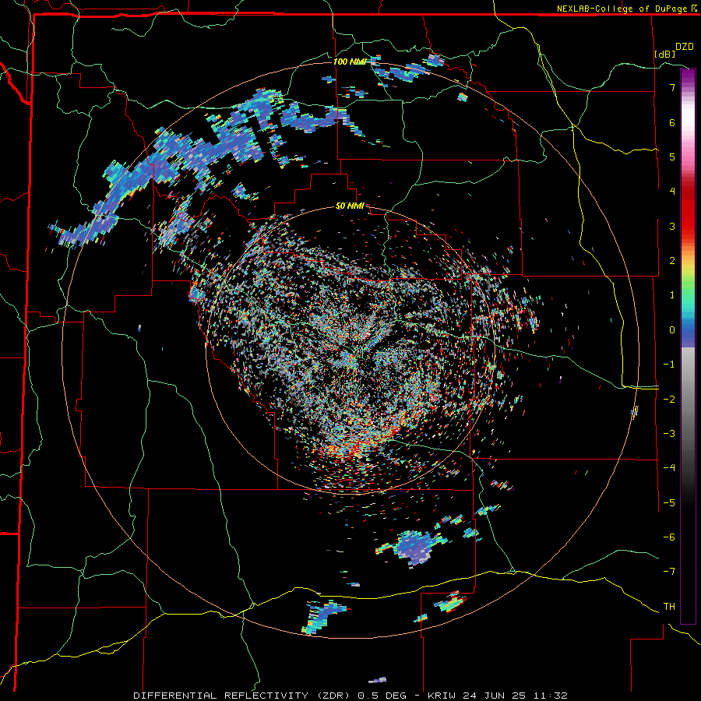Click the DZD product label above the color bar
The width and height of the screenshot is (701, 701).
tap(685, 47)
